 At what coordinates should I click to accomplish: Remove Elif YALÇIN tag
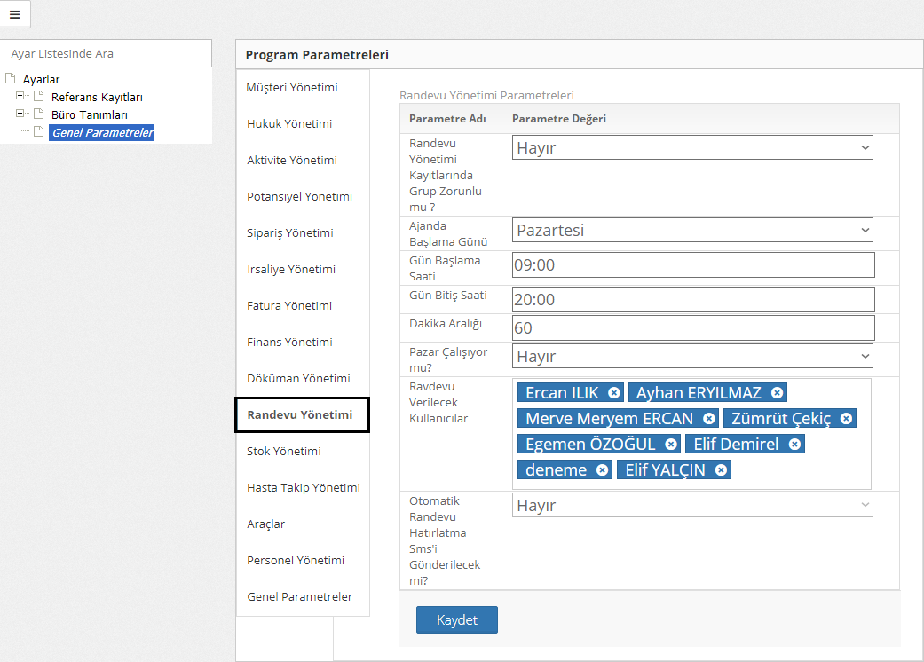click(x=721, y=470)
